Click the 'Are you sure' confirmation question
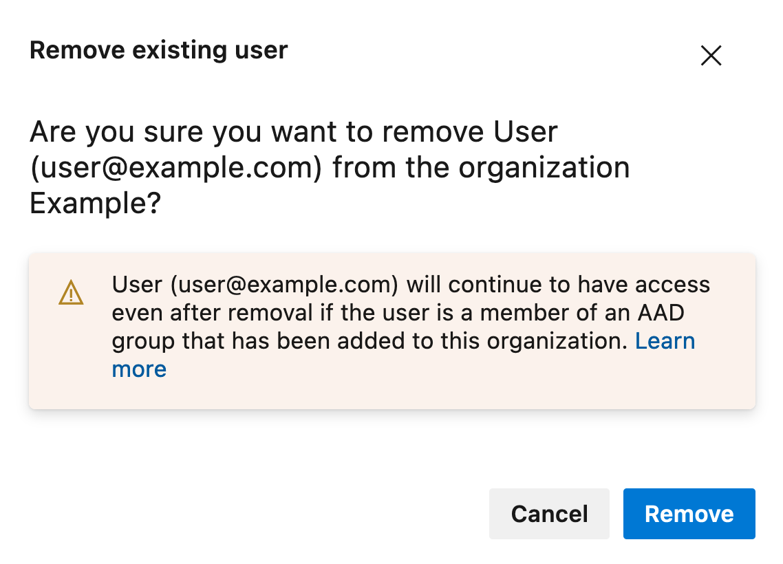This screenshot has width=783, height=564. click(x=330, y=167)
